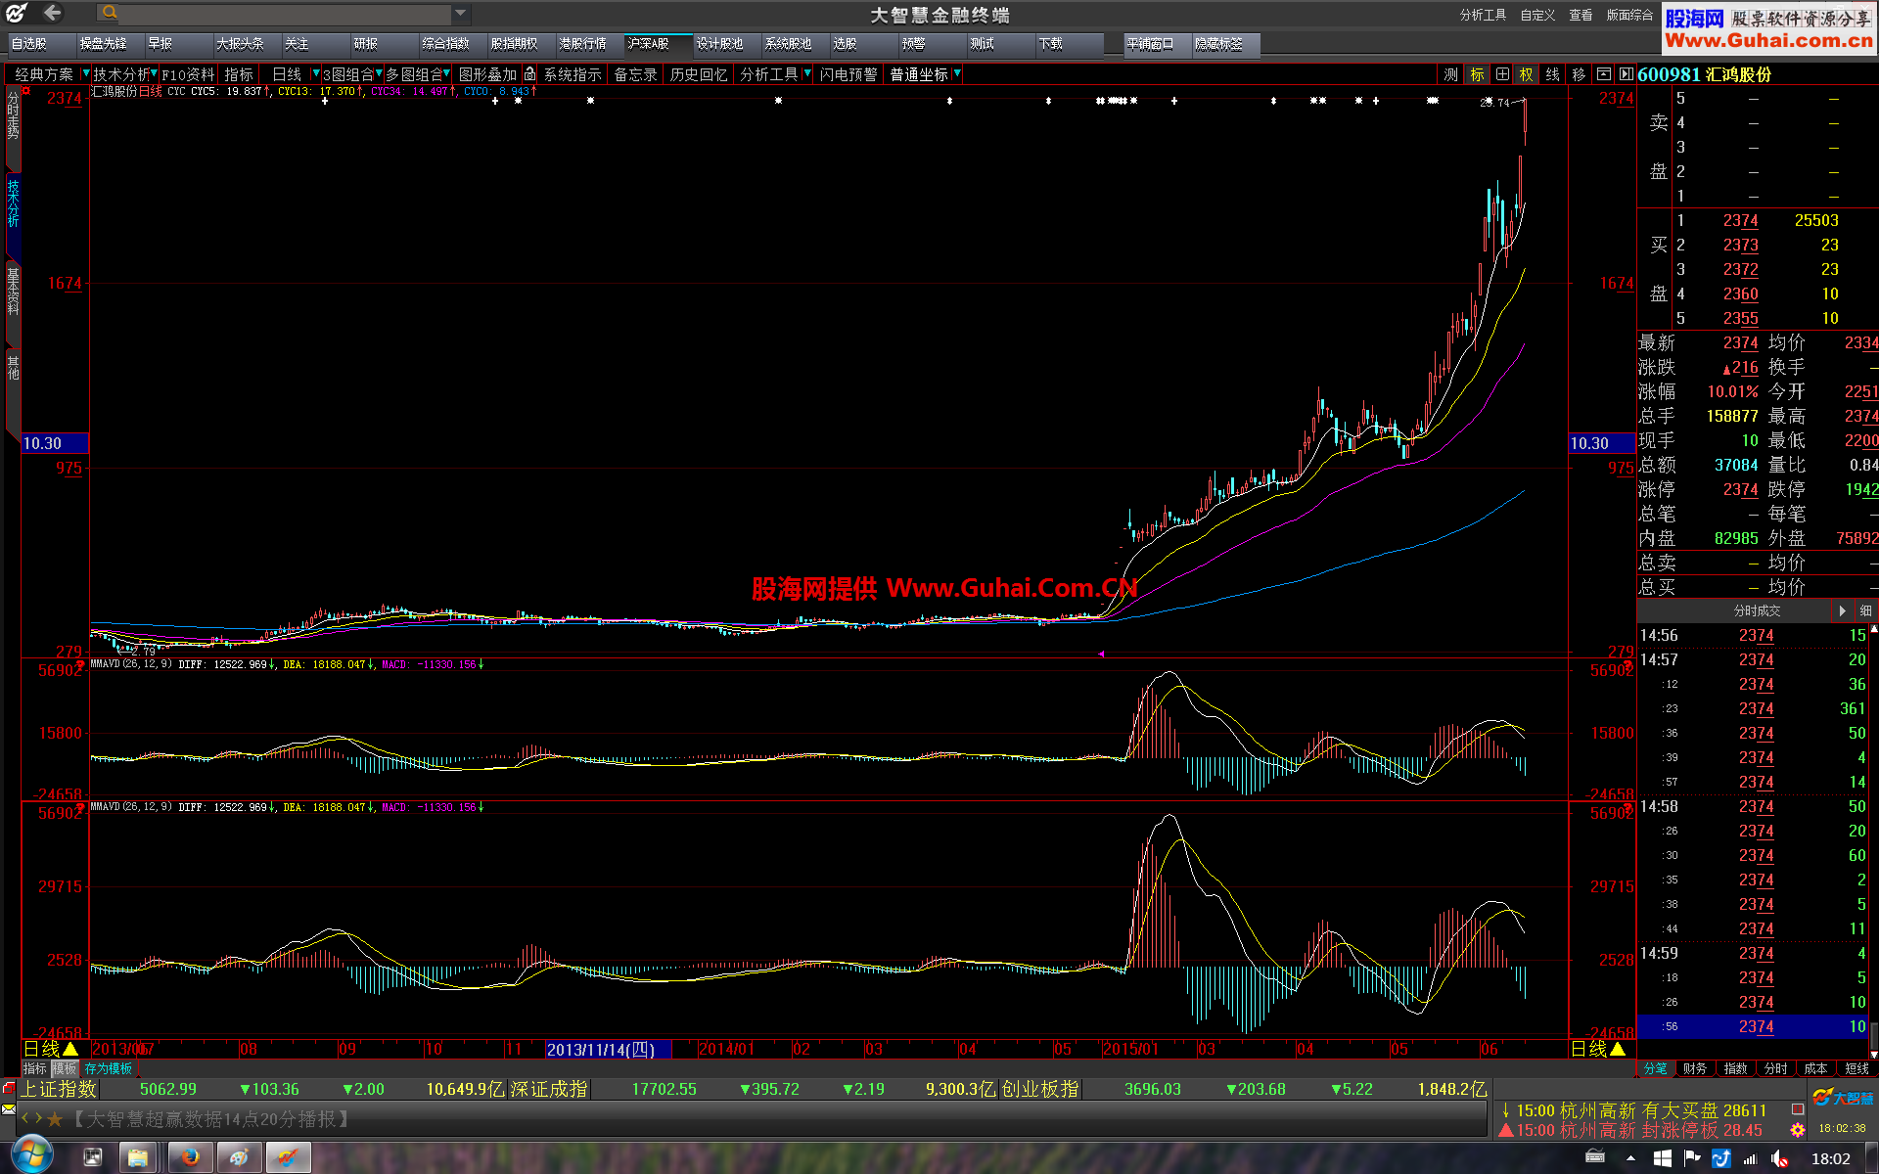Expand the 经典方案 dropdown arrow
The width and height of the screenshot is (1879, 1174).
tap(85, 73)
